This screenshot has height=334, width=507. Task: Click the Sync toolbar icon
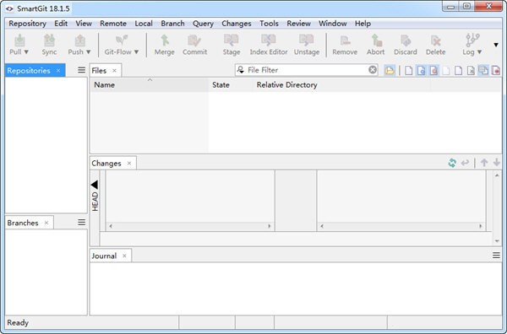(49, 40)
